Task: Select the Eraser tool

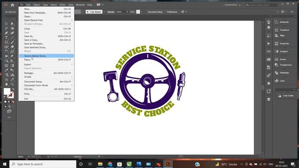Action: [12, 47]
